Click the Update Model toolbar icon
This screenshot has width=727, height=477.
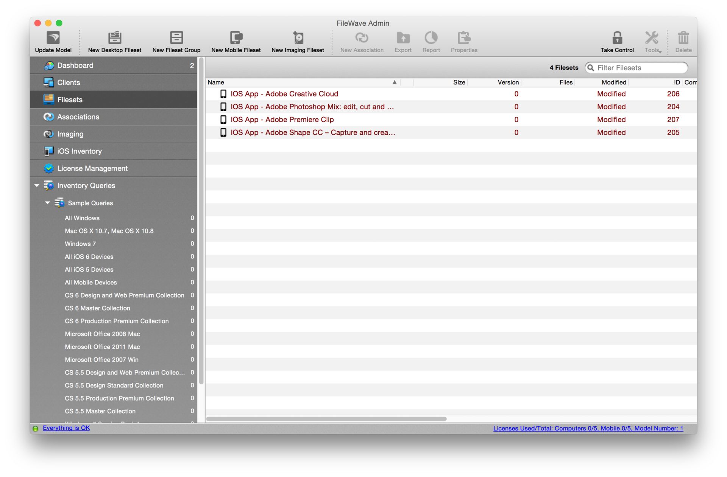click(x=53, y=38)
